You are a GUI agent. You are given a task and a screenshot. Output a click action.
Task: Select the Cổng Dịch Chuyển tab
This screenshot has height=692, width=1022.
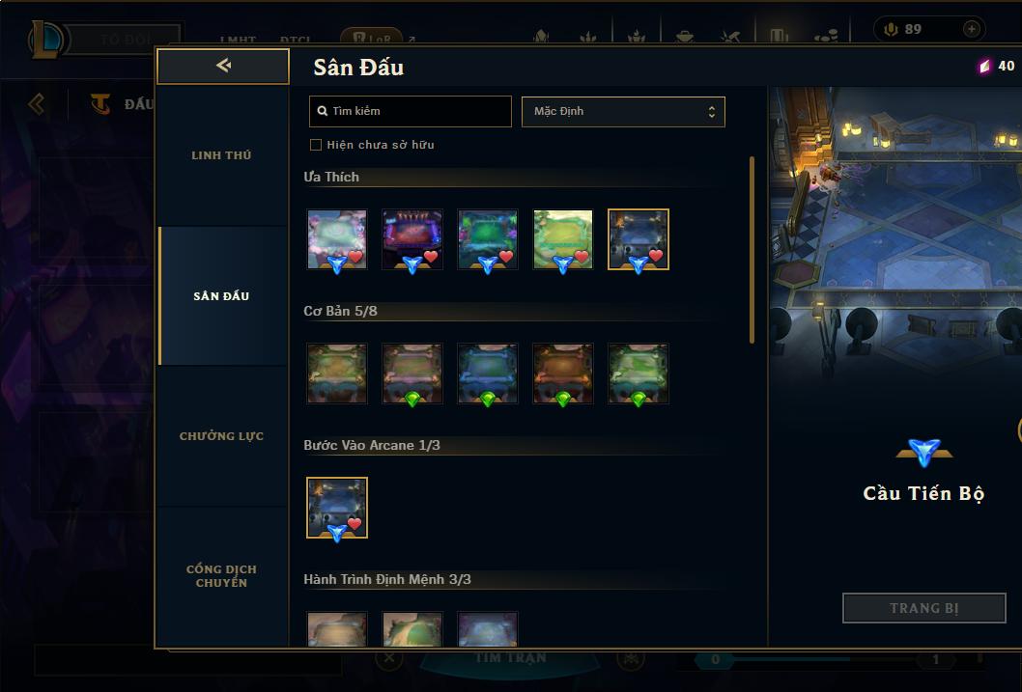tap(221, 576)
